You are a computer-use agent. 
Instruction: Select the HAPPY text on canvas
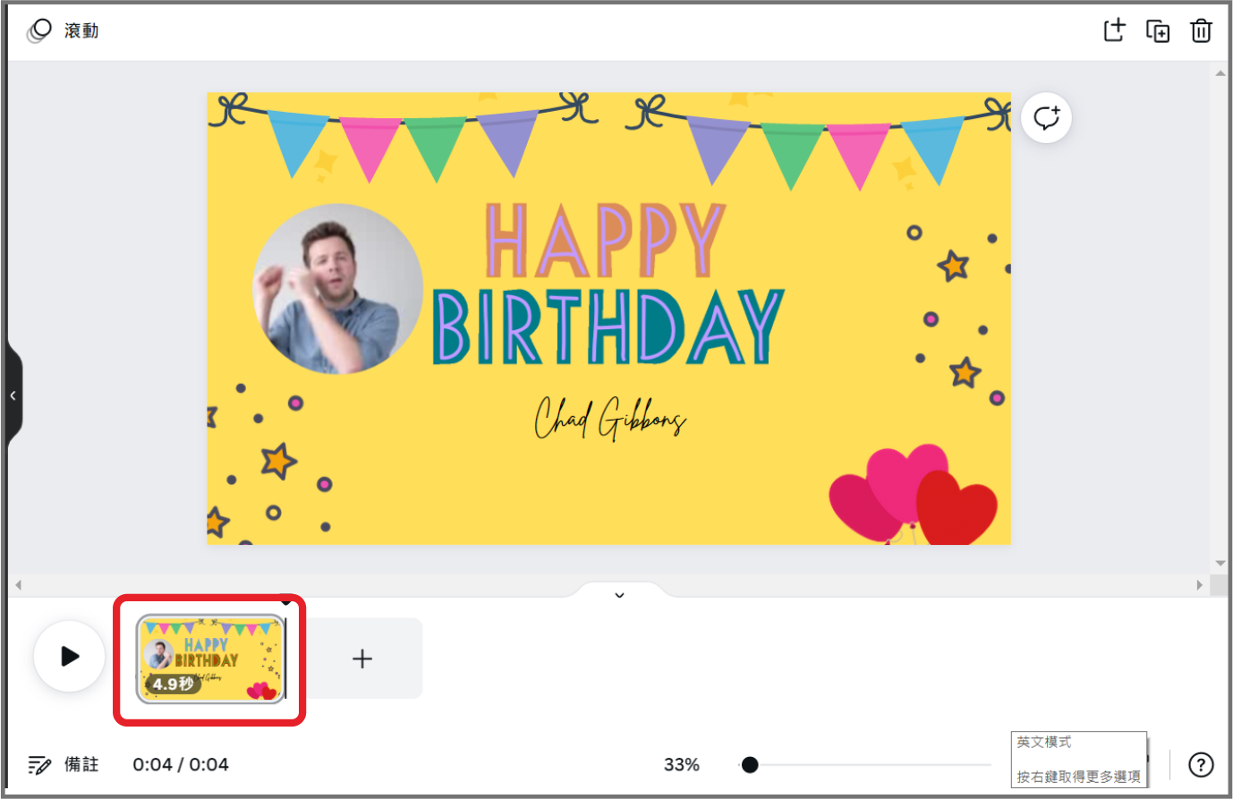tap(605, 241)
